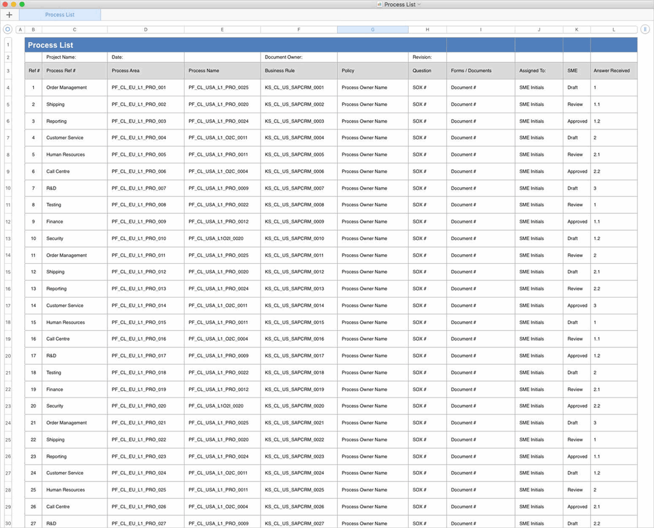Select column D header
654x528 pixels.
pos(146,29)
